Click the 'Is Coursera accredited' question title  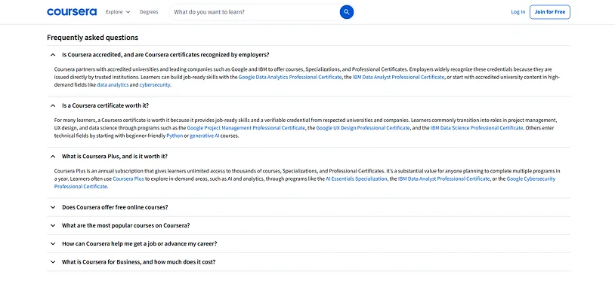click(165, 54)
